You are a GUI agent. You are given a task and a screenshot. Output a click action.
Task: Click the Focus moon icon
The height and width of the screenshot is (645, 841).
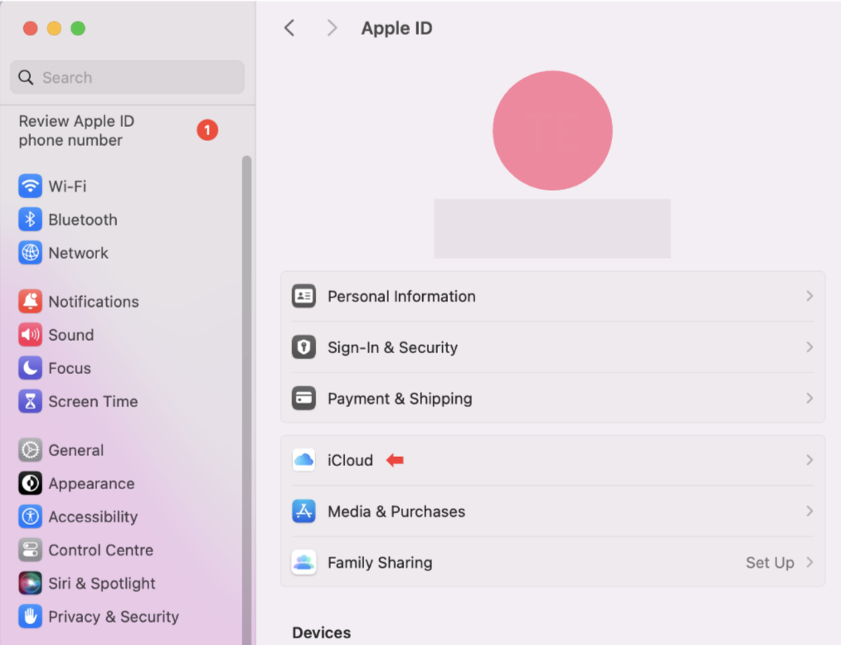30,368
